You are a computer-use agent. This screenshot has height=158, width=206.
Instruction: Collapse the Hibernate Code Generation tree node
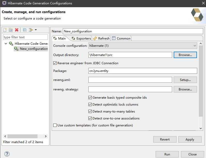(x=6, y=43)
